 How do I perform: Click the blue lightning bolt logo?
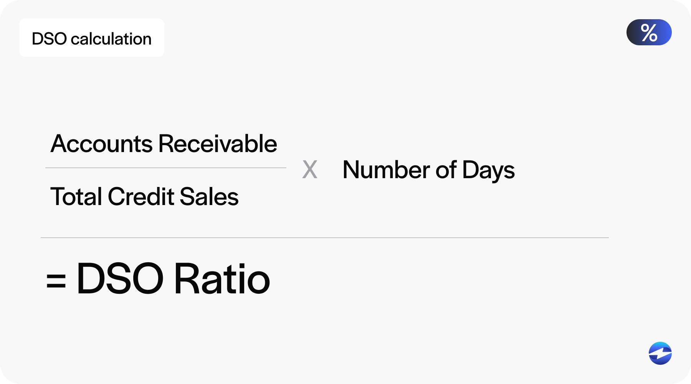click(x=660, y=353)
